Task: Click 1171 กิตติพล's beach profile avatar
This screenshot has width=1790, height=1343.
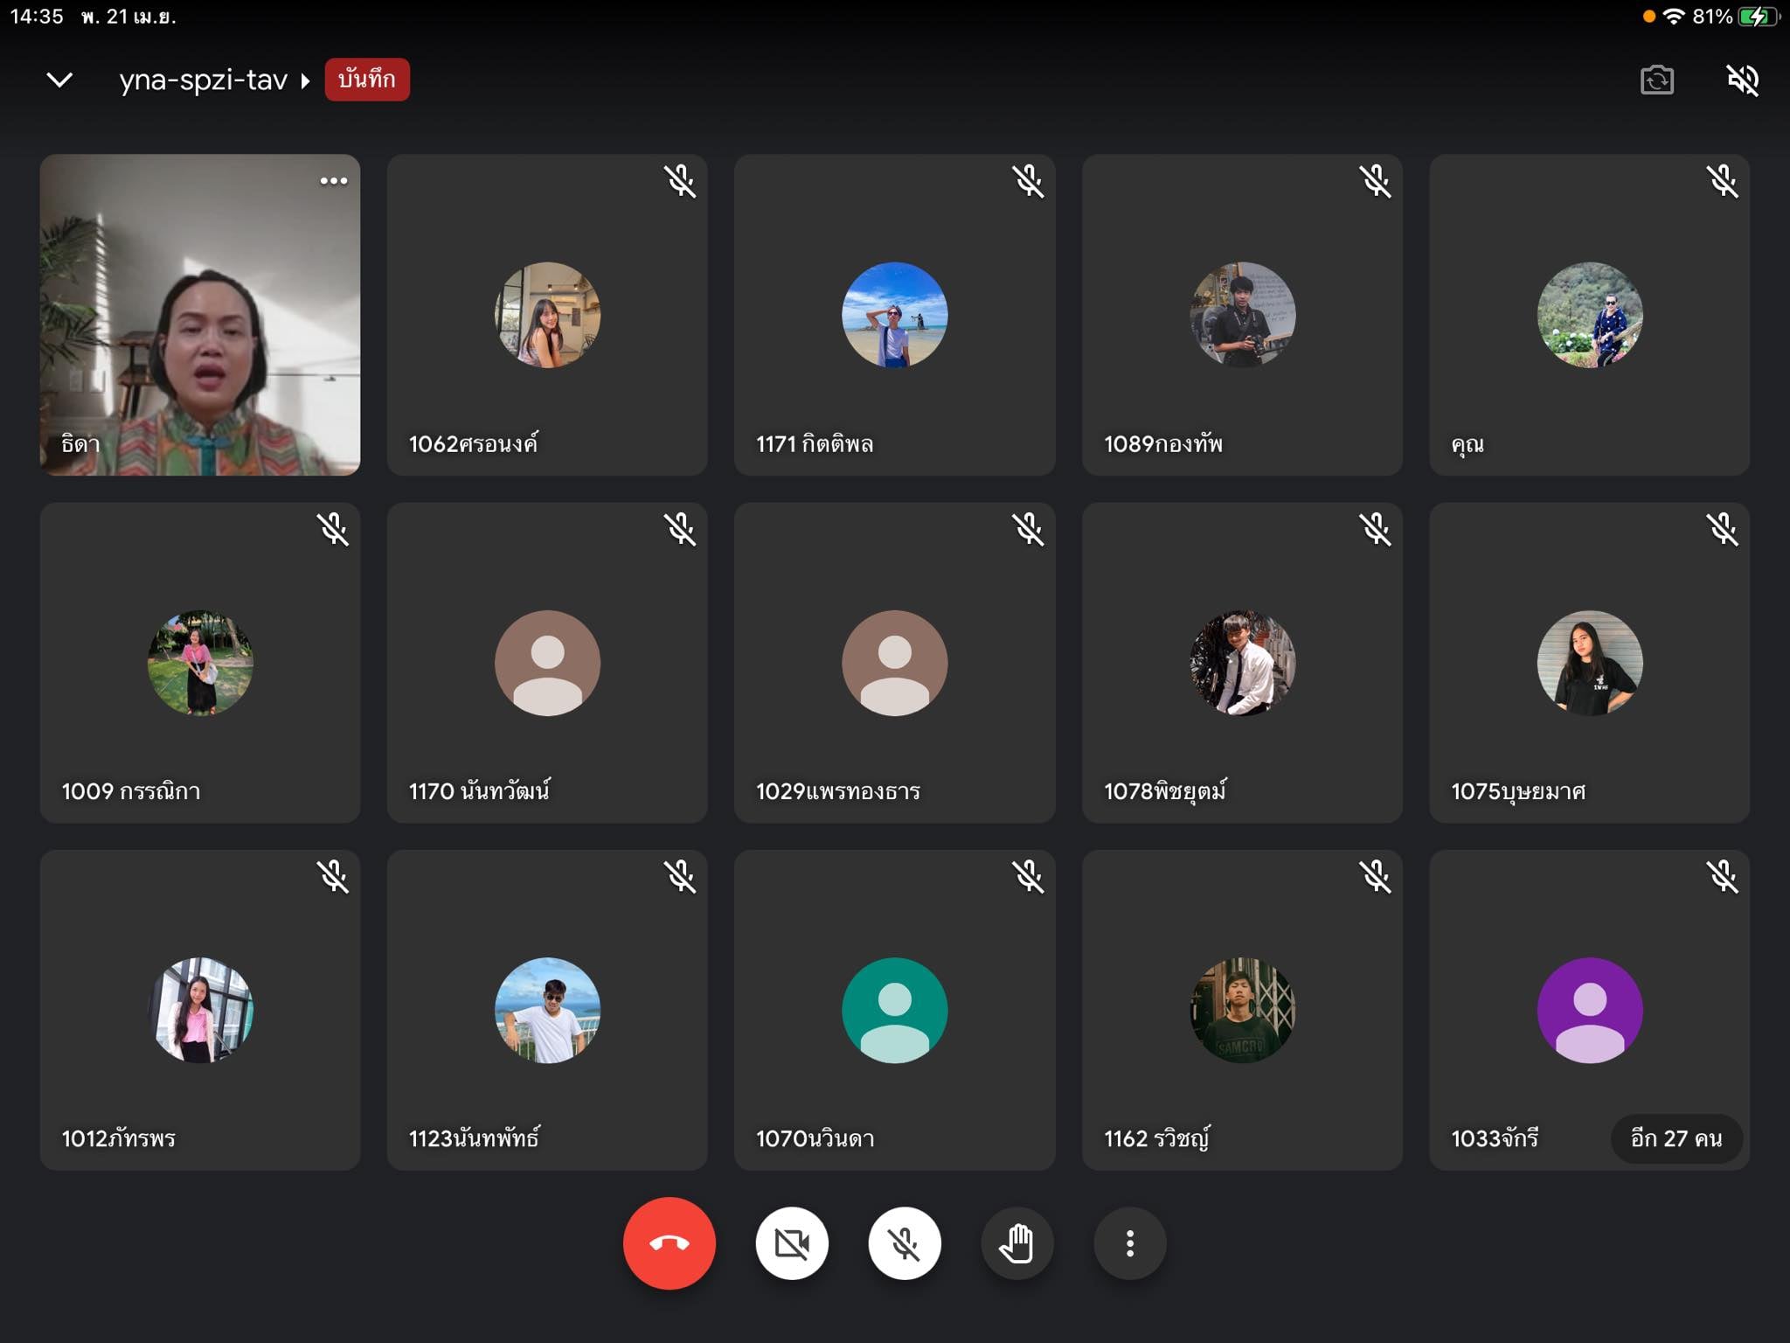Action: point(894,315)
